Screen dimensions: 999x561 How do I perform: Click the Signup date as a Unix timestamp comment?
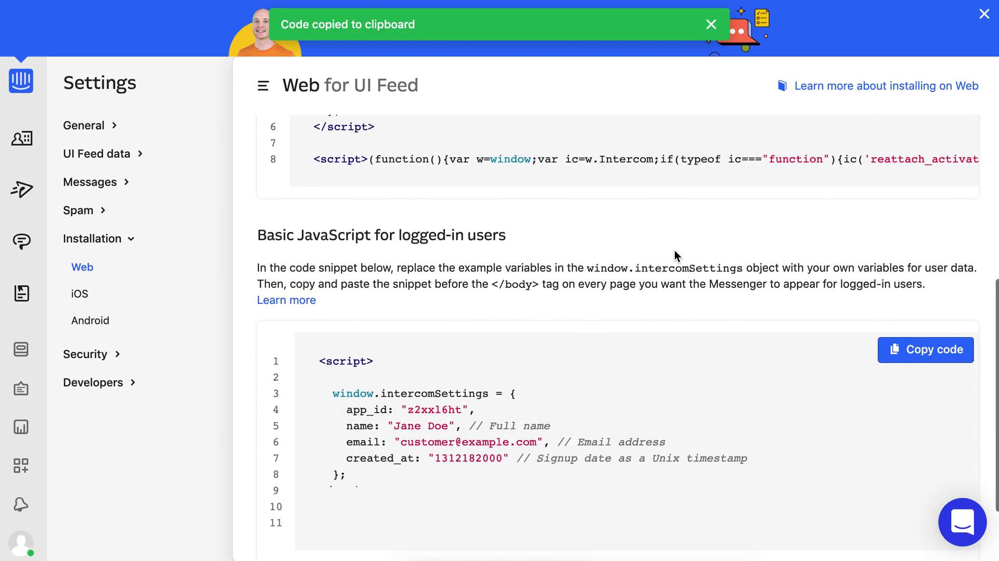click(x=632, y=458)
